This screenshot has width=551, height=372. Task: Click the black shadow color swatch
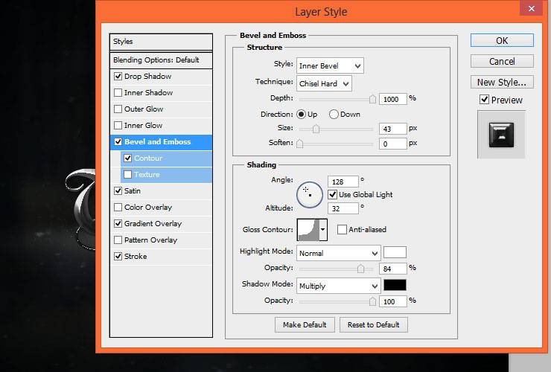[x=395, y=285]
